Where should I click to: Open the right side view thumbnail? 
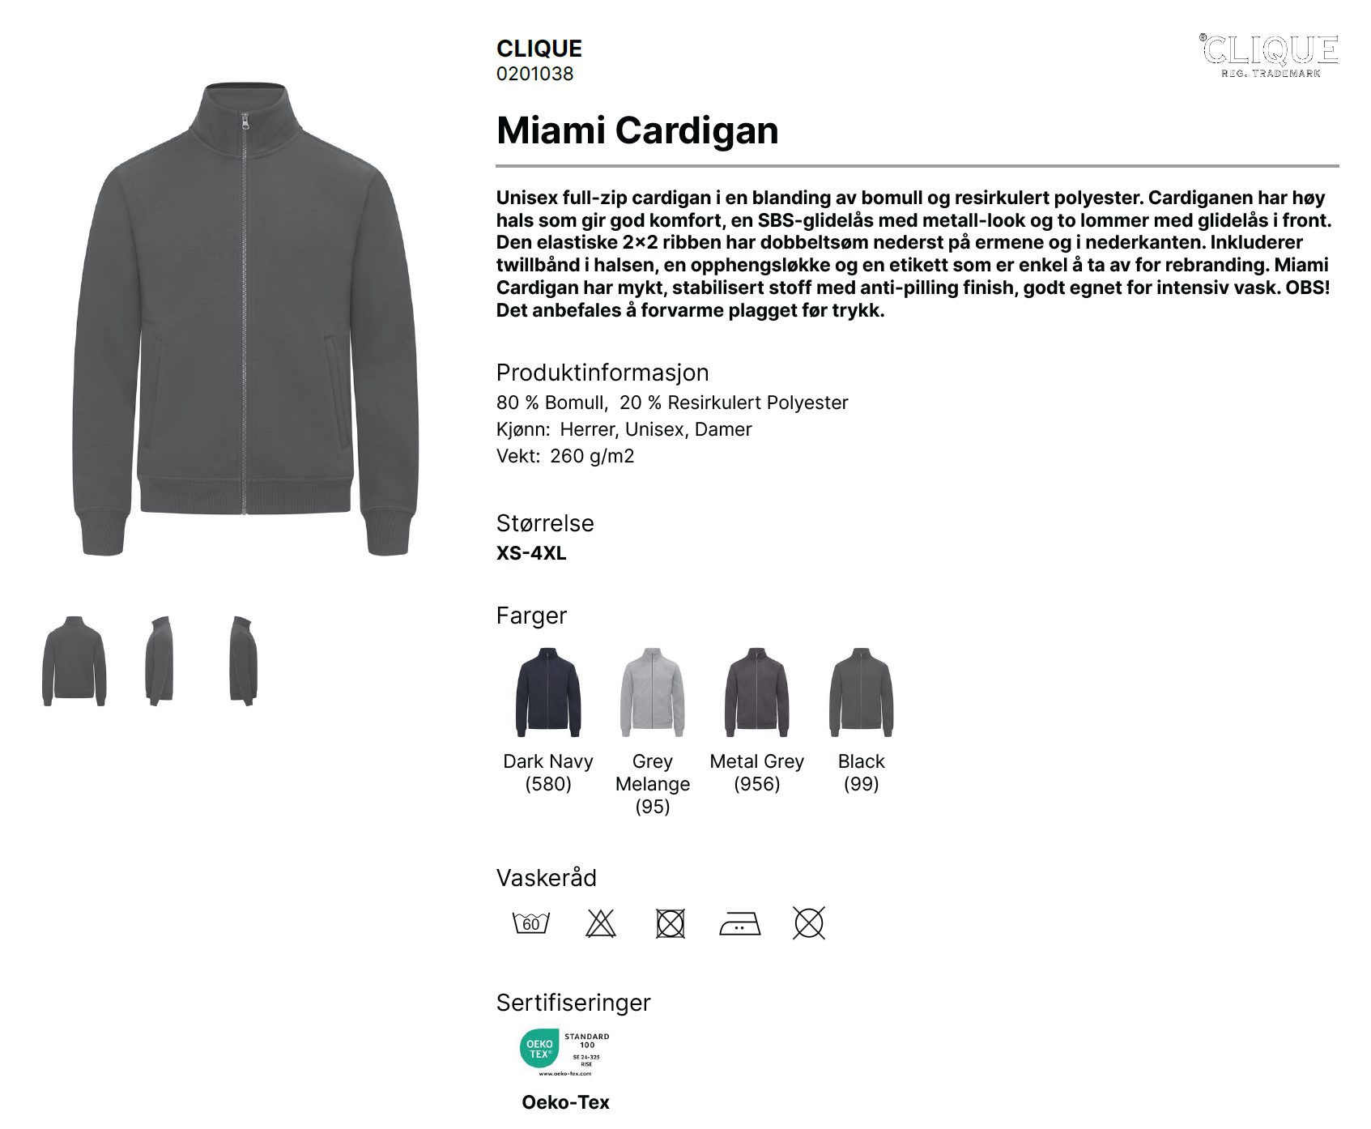243,661
